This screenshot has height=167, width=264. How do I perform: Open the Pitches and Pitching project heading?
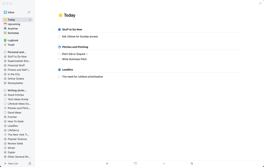coord(75,47)
